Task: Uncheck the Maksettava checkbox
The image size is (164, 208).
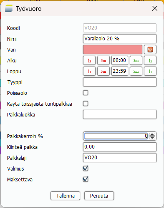Action: point(86,179)
